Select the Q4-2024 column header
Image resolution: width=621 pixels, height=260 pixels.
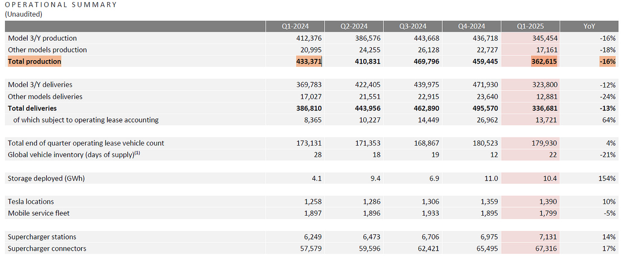click(471, 26)
